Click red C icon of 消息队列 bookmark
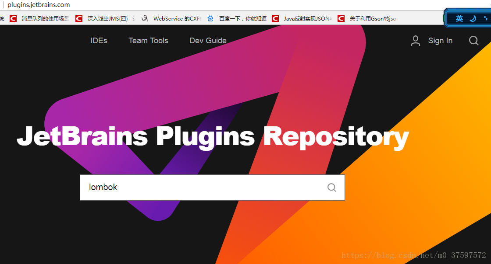This screenshot has height=264, width=491. (13, 18)
